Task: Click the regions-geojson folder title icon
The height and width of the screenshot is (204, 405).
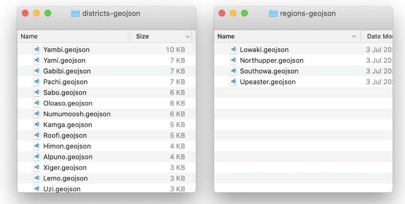Action: tap(273, 13)
